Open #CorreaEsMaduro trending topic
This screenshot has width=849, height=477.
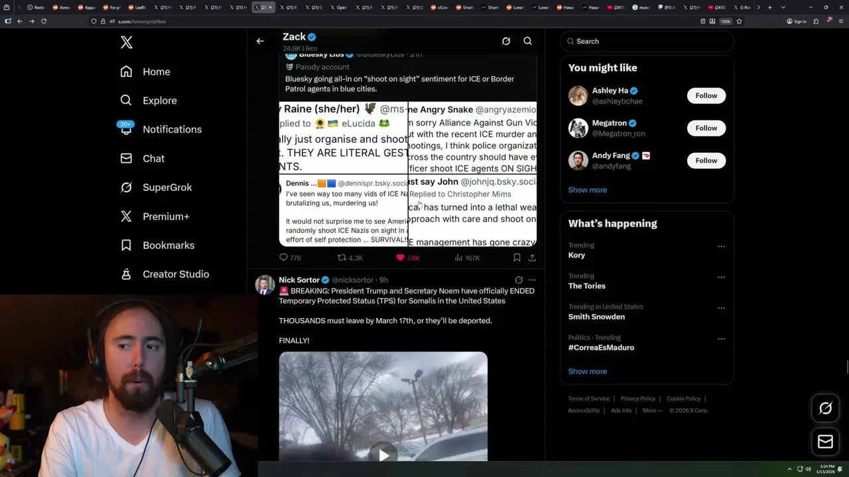pyautogui.click(x=601, y=348)
